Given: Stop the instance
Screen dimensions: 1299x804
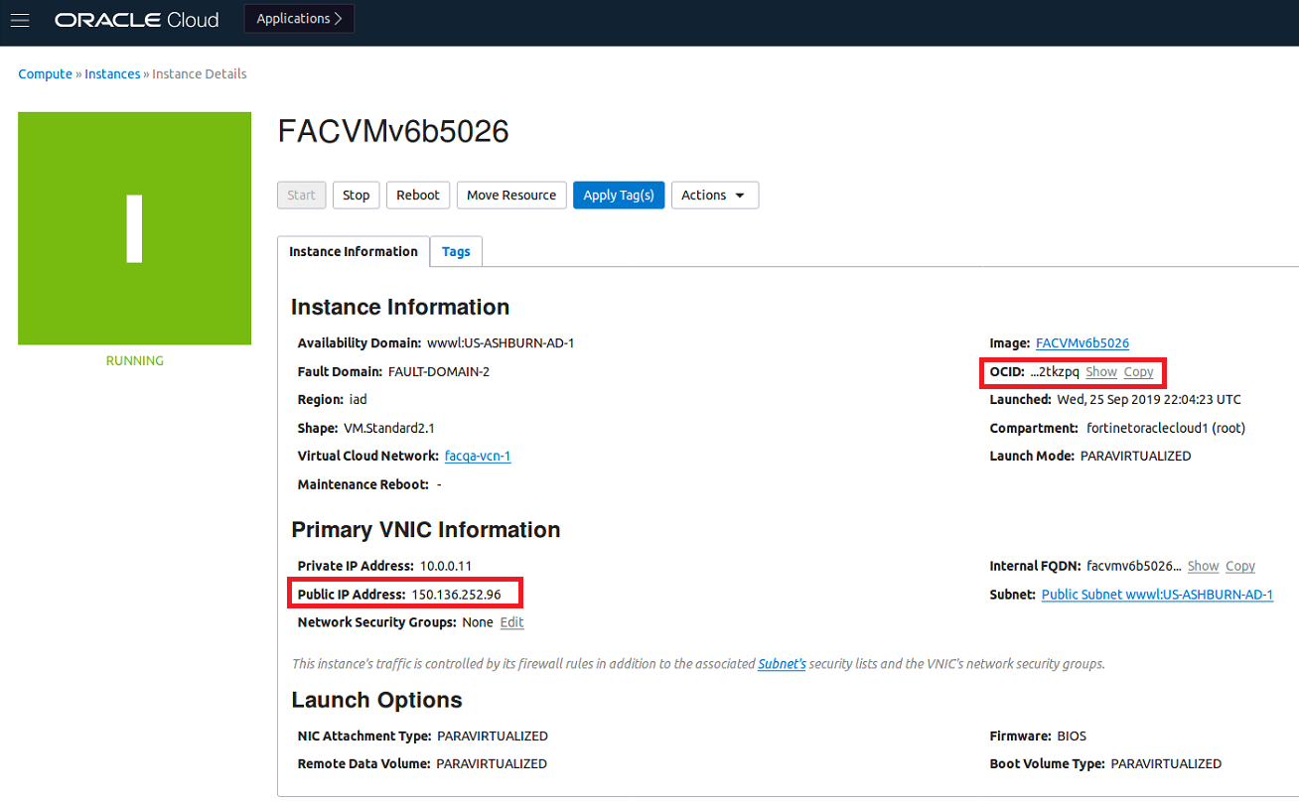Looking at the screenshot, I should tap(356, 195).
